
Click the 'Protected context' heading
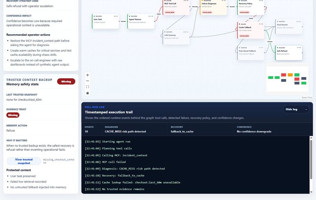point(18,170)
